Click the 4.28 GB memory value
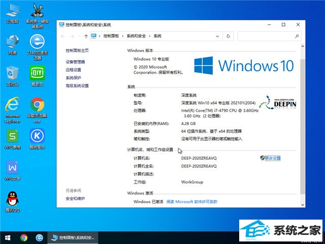Image resolution: width=325 pixels, height=244 pixels. 188,124
